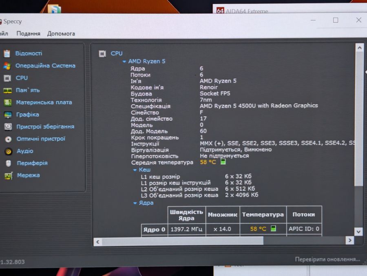Screen dimensions: 367x276
Task: Click horizontal scrollbar left arrow
Action: (98, 242)
